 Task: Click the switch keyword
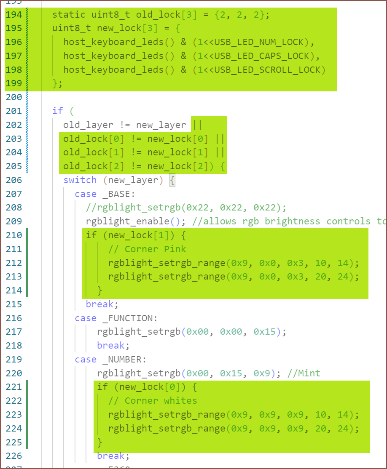point(80,180)
